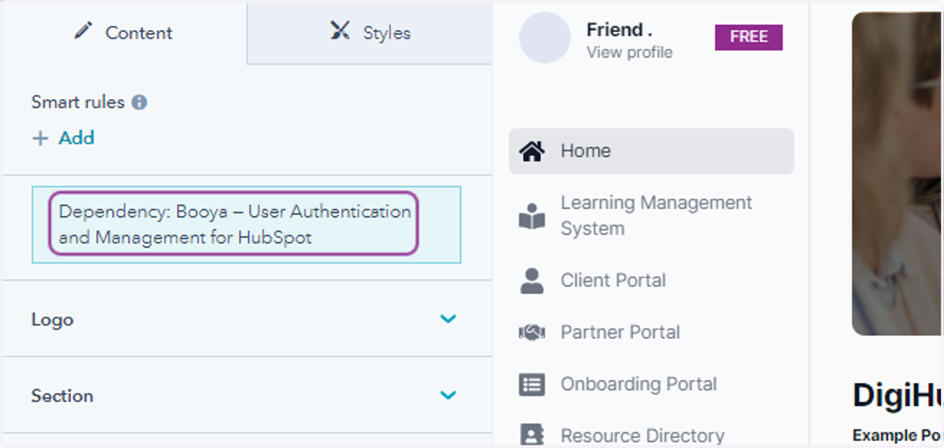
Task: Click the Learning Management book-reader icon
Action: point(533,216)
